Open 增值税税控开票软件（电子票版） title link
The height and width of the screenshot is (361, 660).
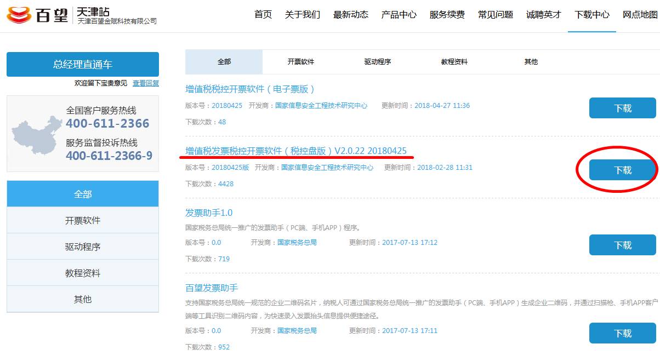[250, 89]
